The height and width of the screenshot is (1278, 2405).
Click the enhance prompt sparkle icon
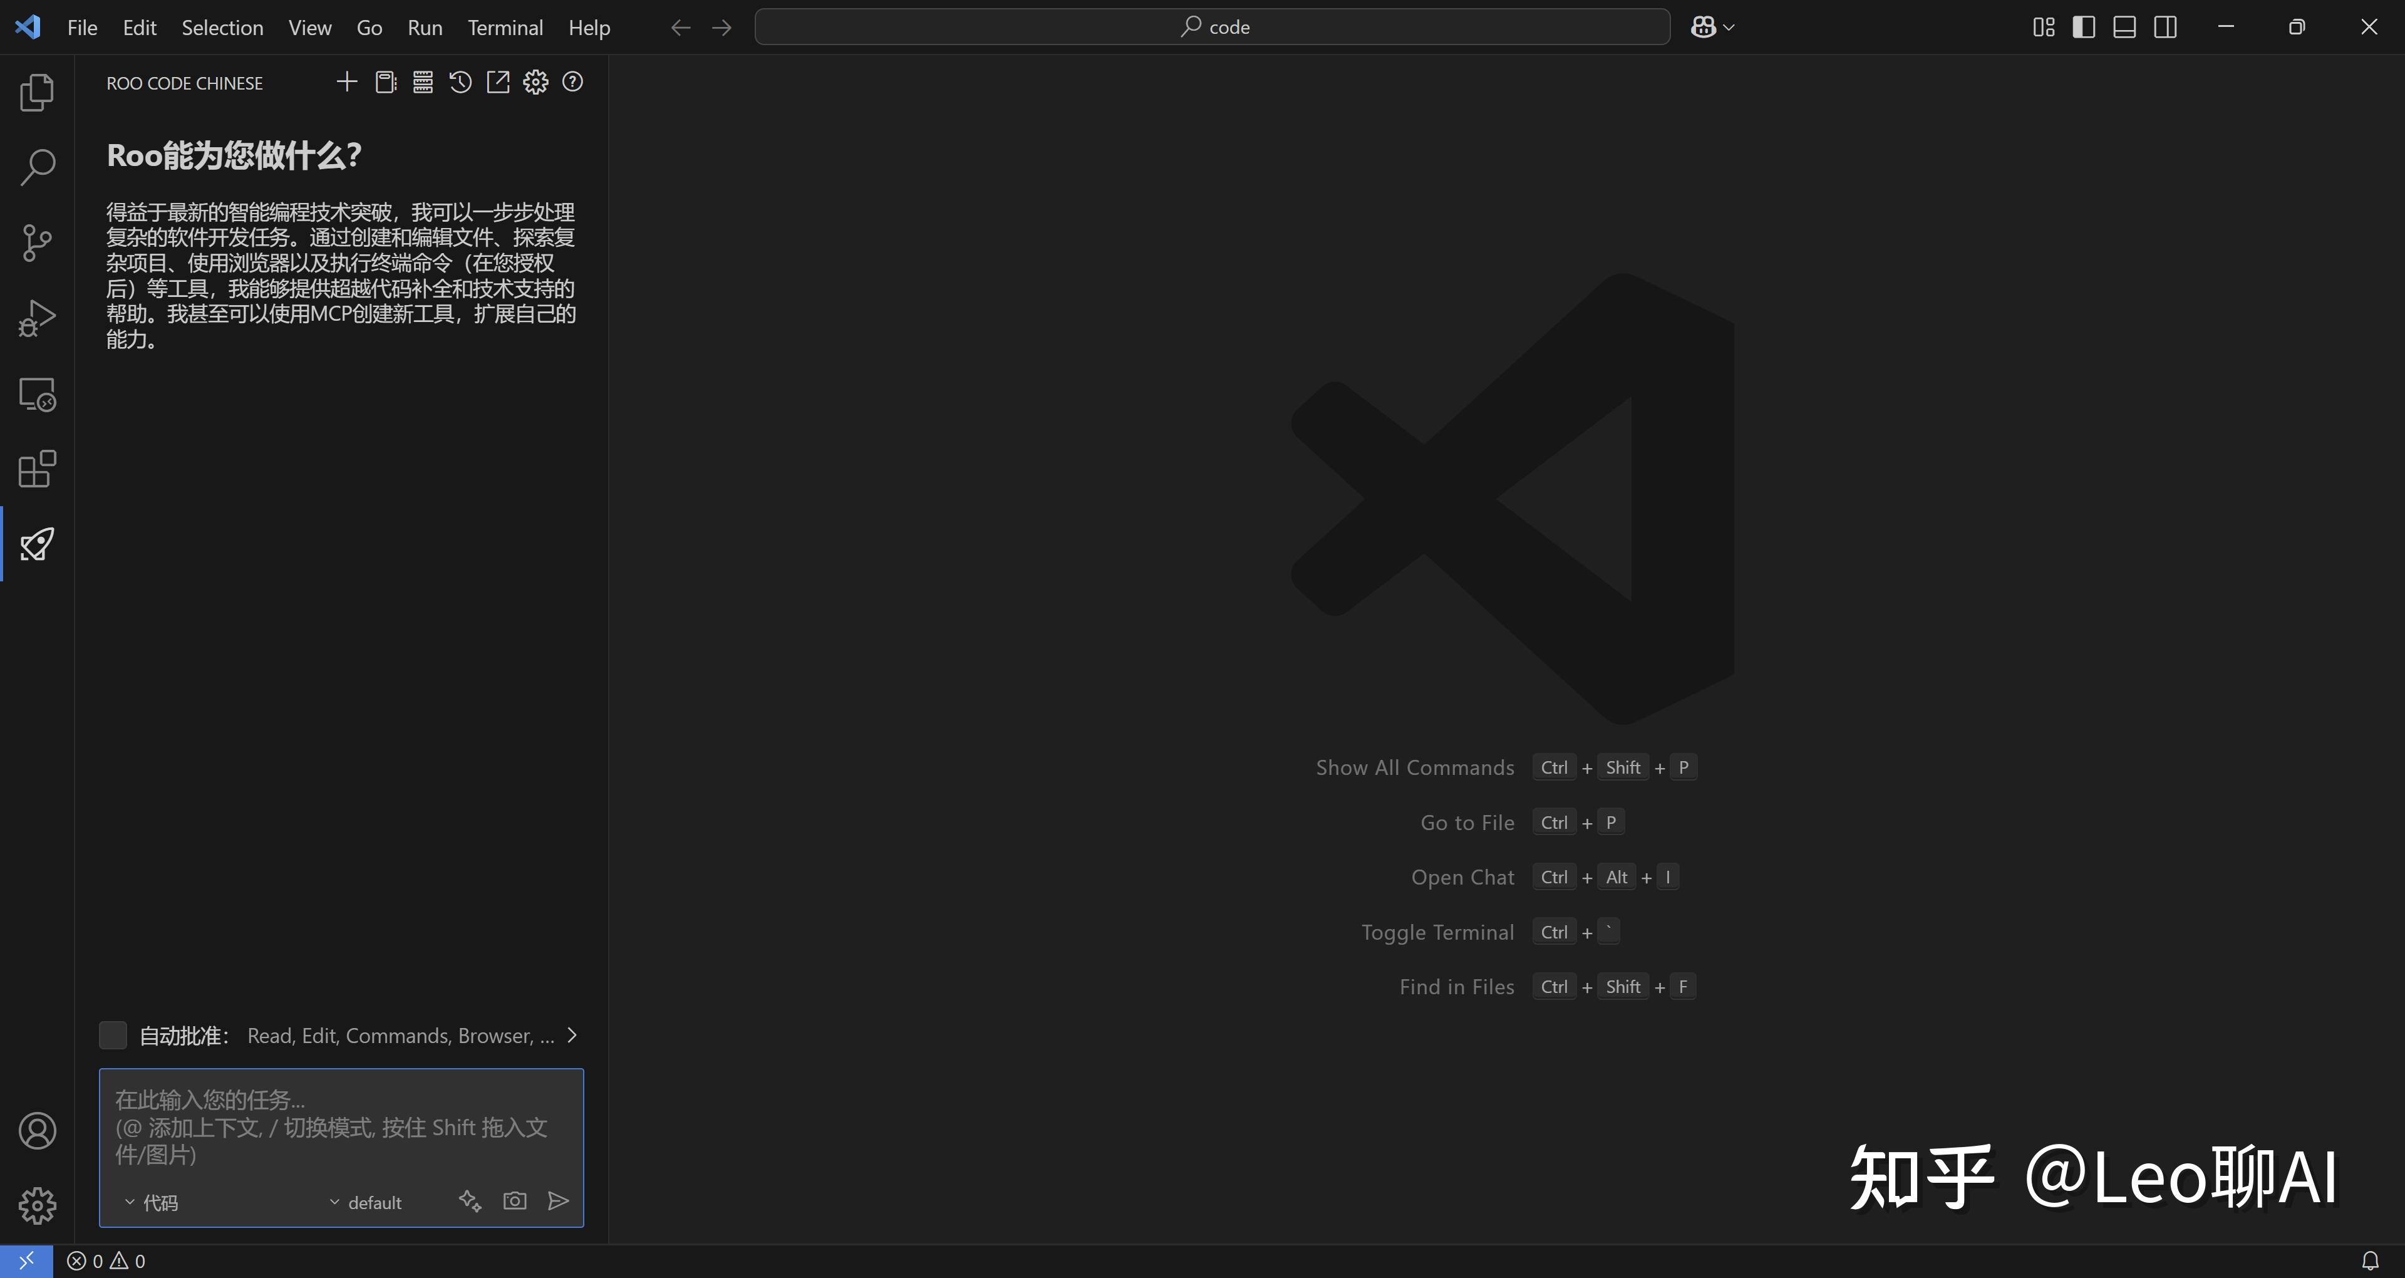tap(470, 1202)
